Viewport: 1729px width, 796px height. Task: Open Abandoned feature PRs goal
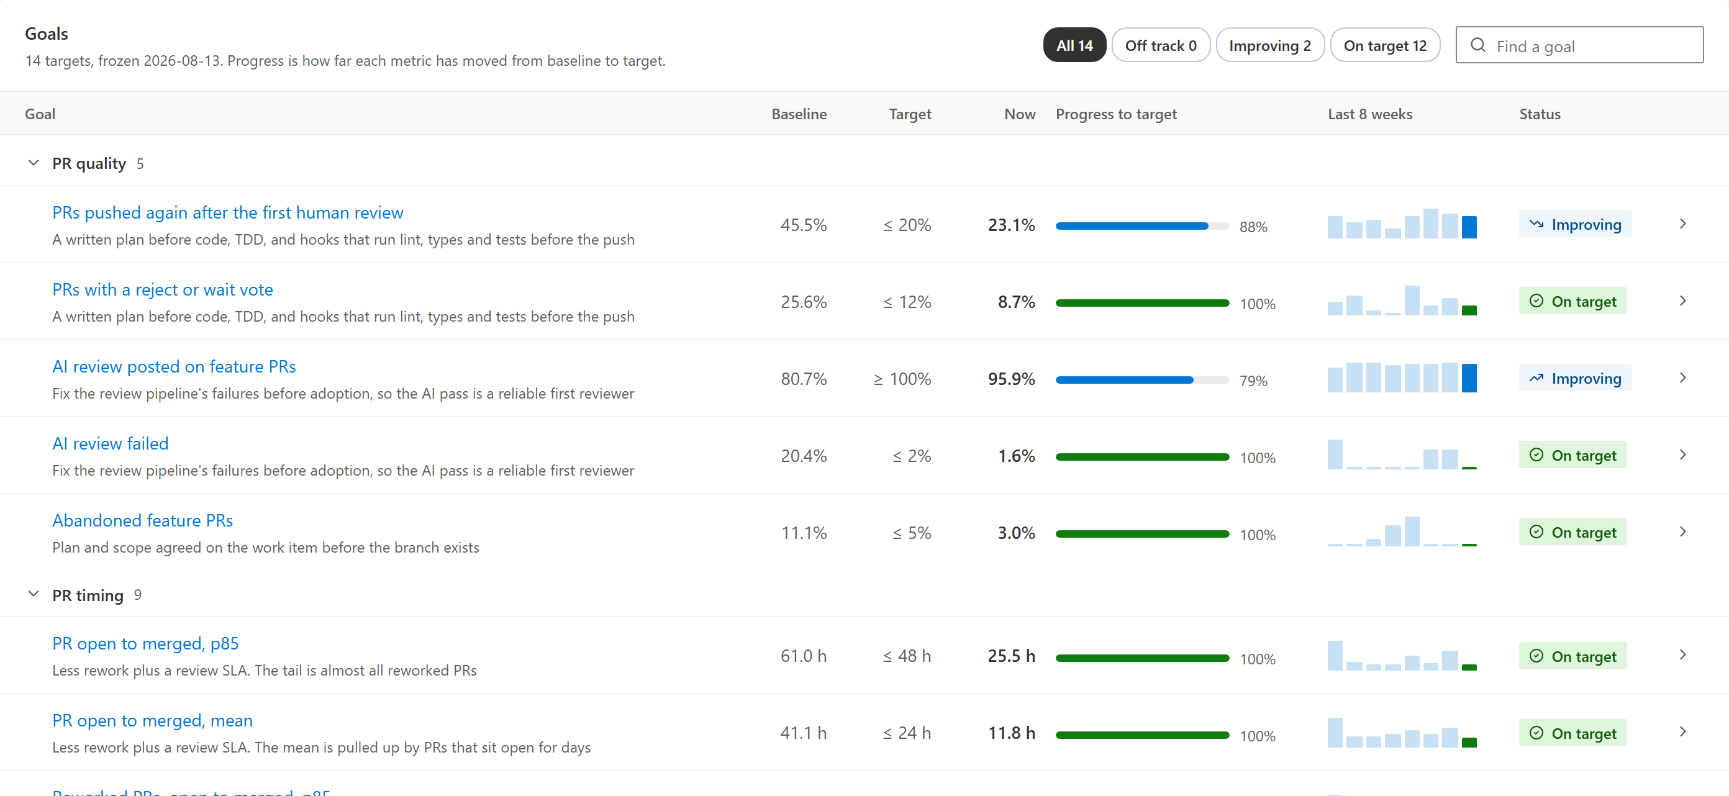coord(142,521)
